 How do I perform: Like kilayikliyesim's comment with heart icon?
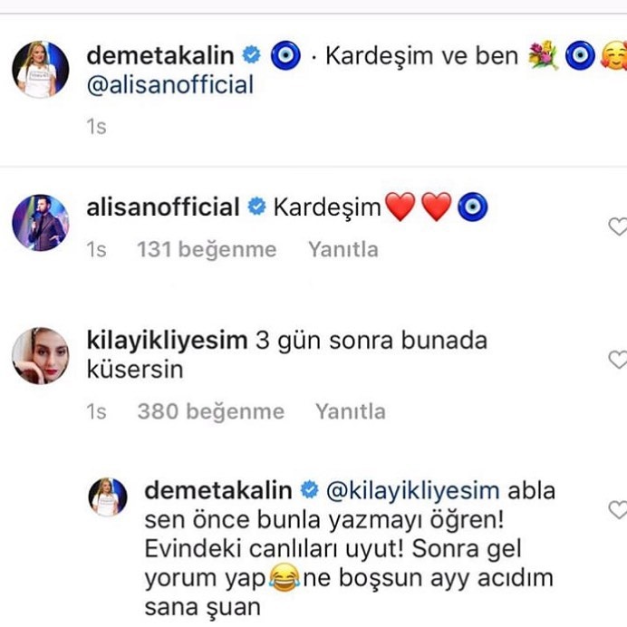click(x=618, y=359)
